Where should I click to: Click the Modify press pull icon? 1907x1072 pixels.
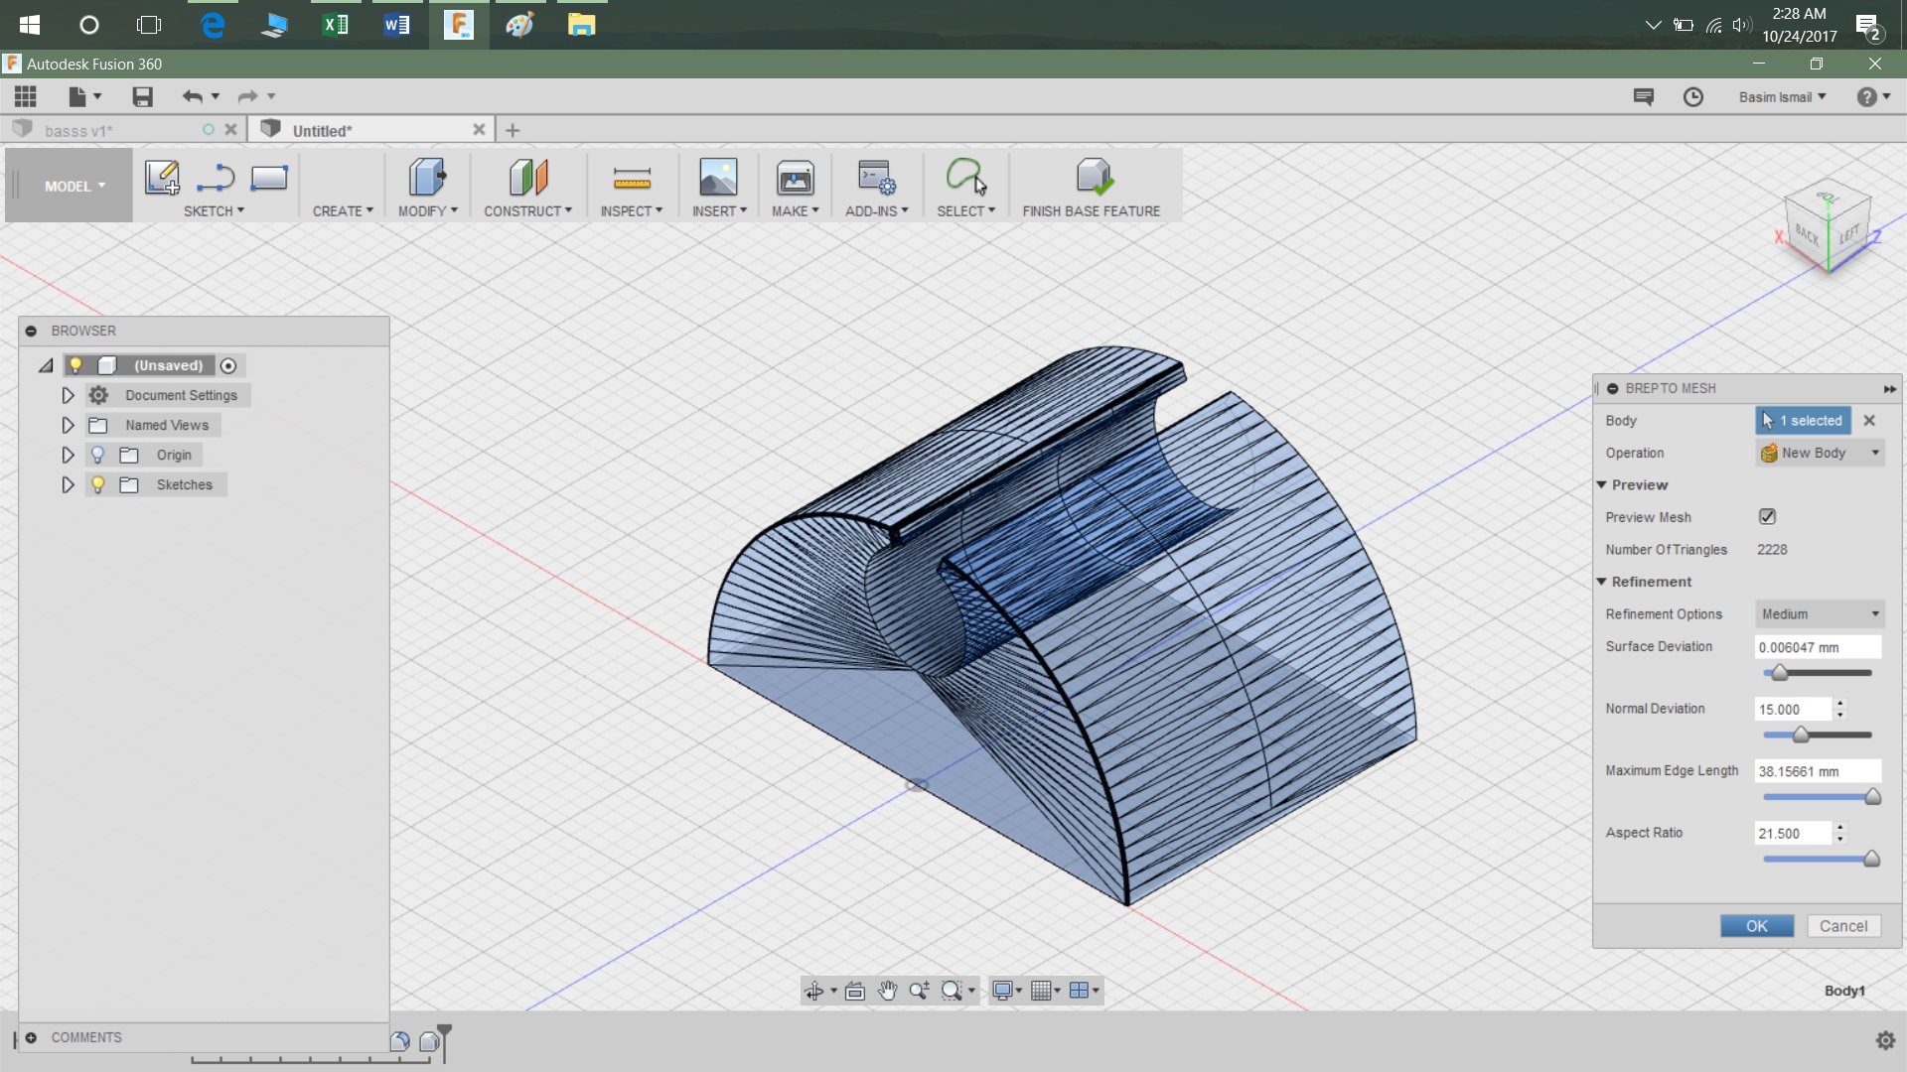pyautogui.click(x=427, y=178)
